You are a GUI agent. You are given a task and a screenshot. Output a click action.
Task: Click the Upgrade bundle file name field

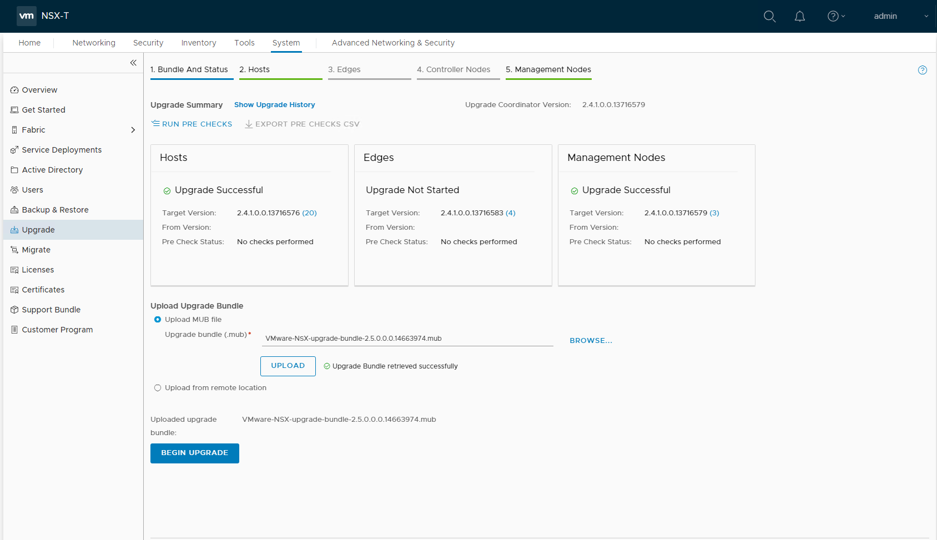coord(407,339)
